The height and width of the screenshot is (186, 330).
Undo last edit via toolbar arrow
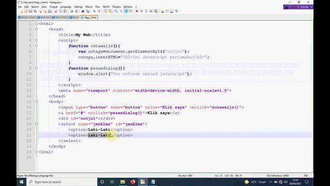click(72, 11)
